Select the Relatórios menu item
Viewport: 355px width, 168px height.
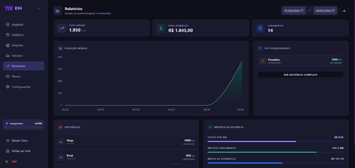pyautogui.click(x=18, y=66)
